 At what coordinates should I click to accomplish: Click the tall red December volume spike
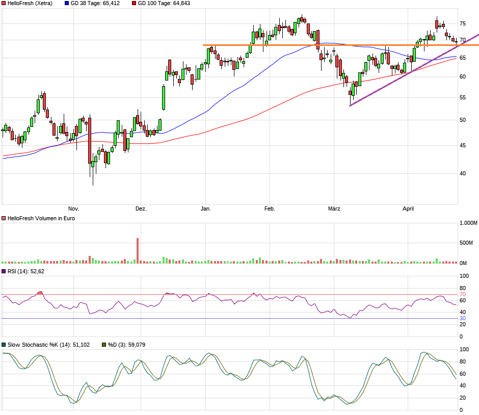[138, 251]
